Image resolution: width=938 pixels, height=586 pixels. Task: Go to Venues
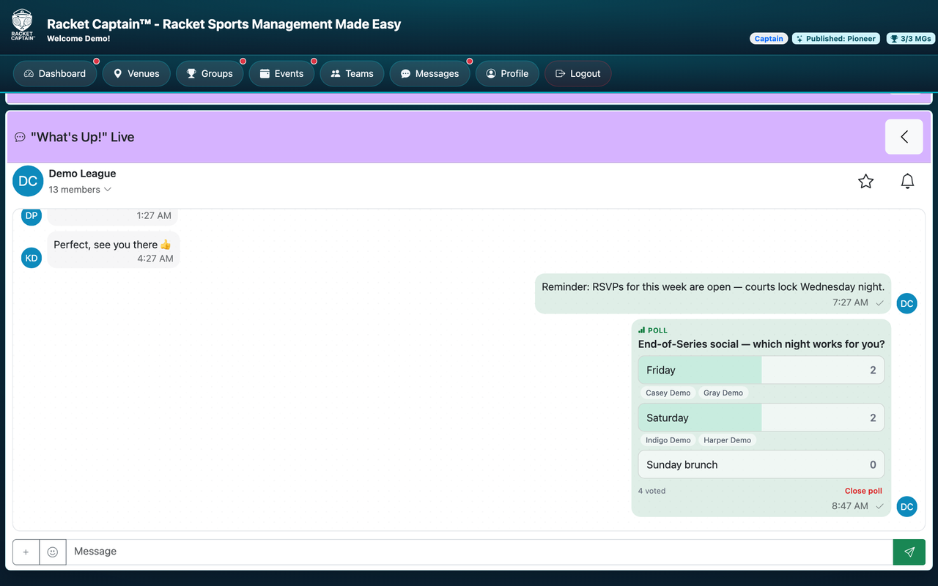click(x=136, y=73)
